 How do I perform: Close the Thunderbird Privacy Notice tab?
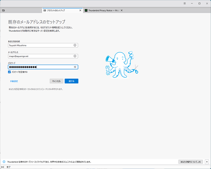coord(122,10)
